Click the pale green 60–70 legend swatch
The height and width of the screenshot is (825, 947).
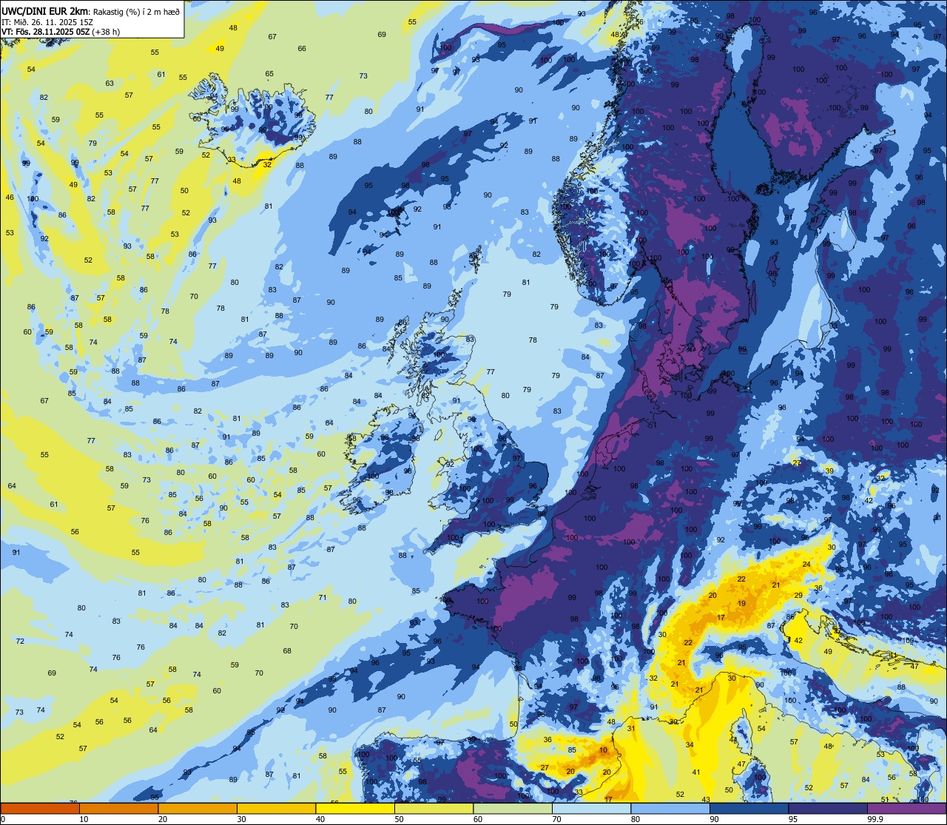[513, 808]
